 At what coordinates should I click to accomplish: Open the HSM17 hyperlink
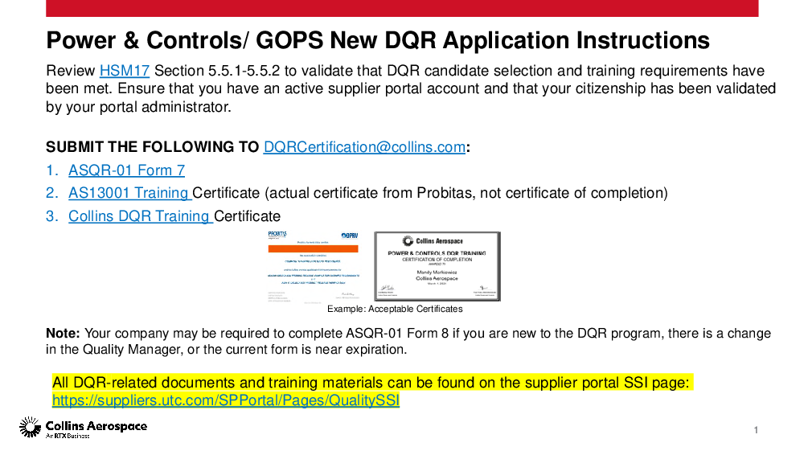[125, 71]
